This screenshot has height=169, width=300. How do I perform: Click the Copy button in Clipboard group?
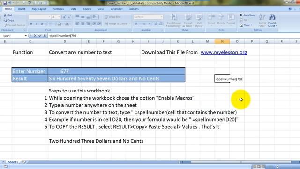[x=8, y=20]
